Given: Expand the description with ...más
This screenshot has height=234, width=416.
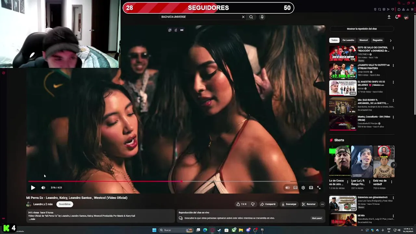Looking at the screenshot, I should coord(32,219).
